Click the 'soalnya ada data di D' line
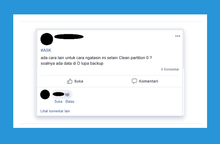Image resolution: width=220 pixels, height=144 pixels. (x=72, y=63)
